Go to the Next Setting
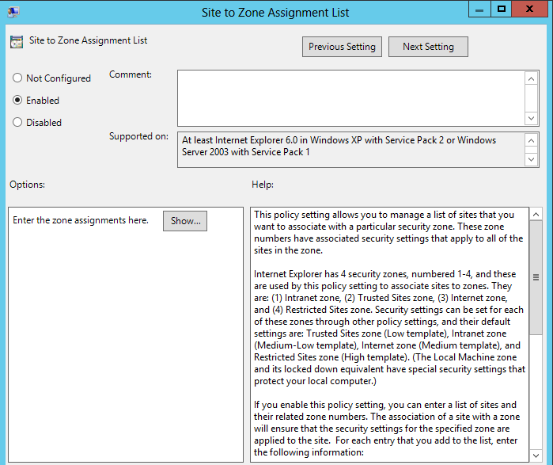This screenshot has height=465, width=553. coord(428,47)
